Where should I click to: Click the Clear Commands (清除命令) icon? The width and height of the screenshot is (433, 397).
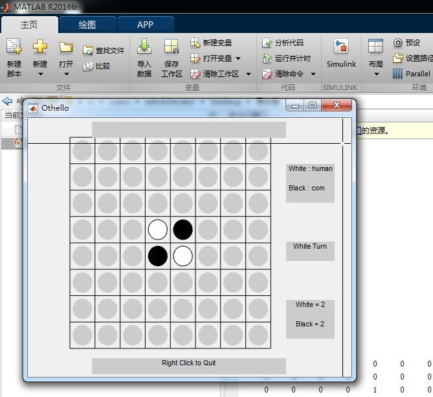(267, 74)
